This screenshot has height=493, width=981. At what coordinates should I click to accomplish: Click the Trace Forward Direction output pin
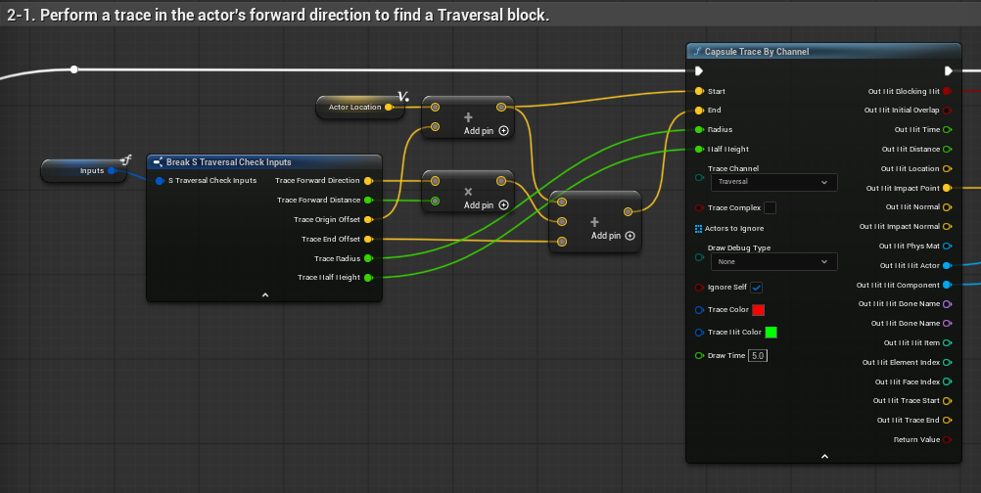click(x=368, y=181)
